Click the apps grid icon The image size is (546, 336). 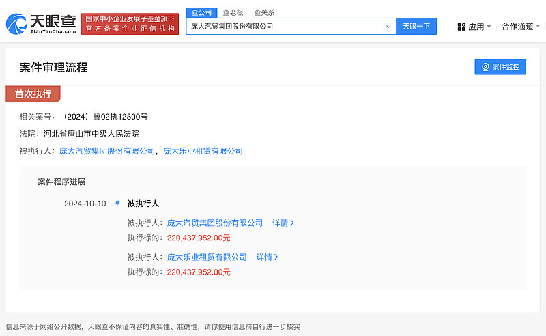[461, 27]
